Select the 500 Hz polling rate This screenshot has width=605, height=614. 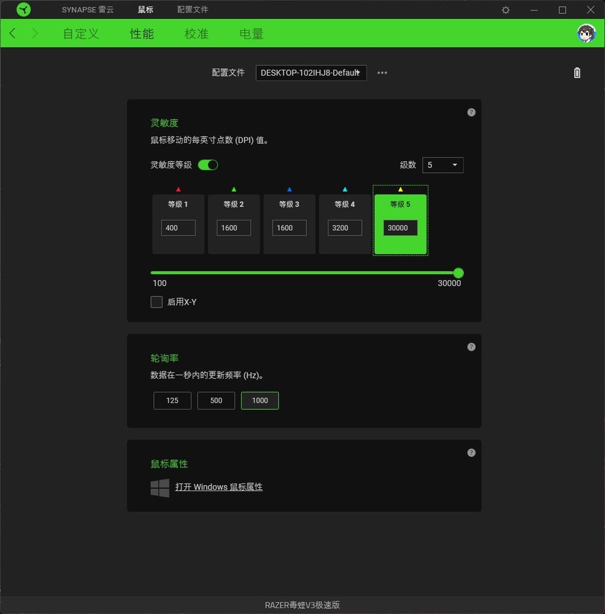(x=216, y=400)
